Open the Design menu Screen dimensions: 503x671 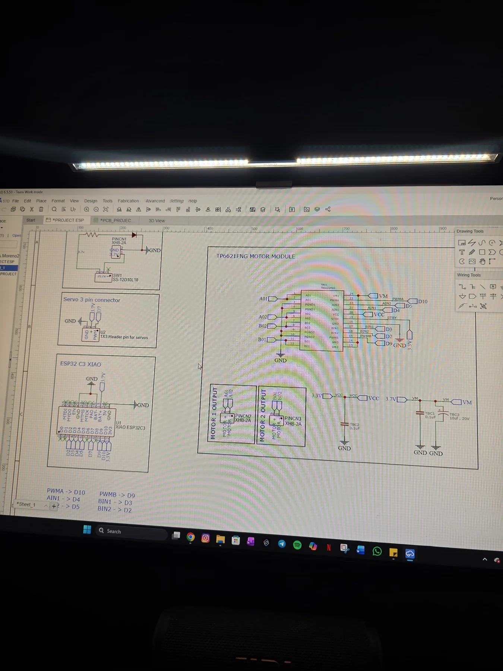[x=91, y=201]
